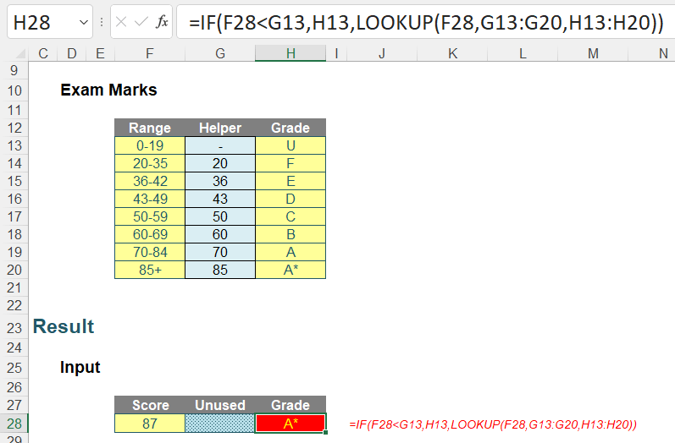Click the formula text in the formula bar
This screenshot has height=443, width=675.
coord(423,23)
